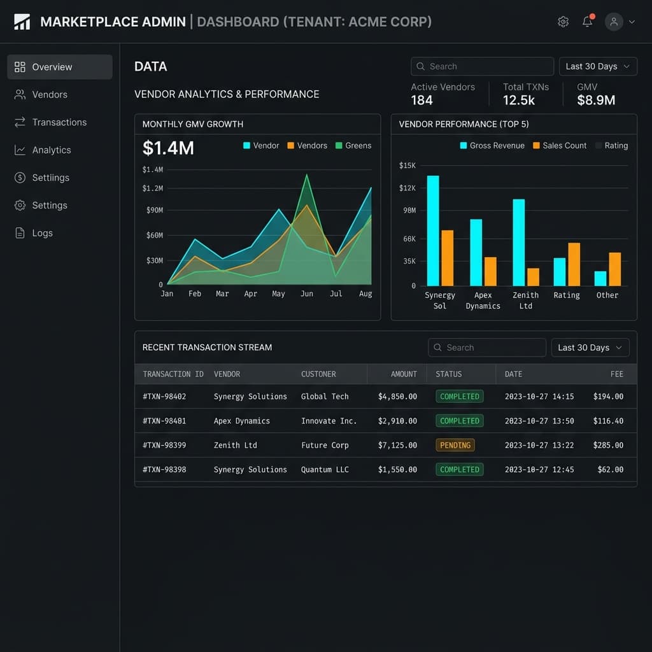Open Settings with gear icon in sidebar
The height and width of the screenshot is (652, 652).
(x=60, y=206)
